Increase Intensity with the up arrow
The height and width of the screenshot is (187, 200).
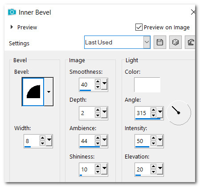tap(153, 138)
